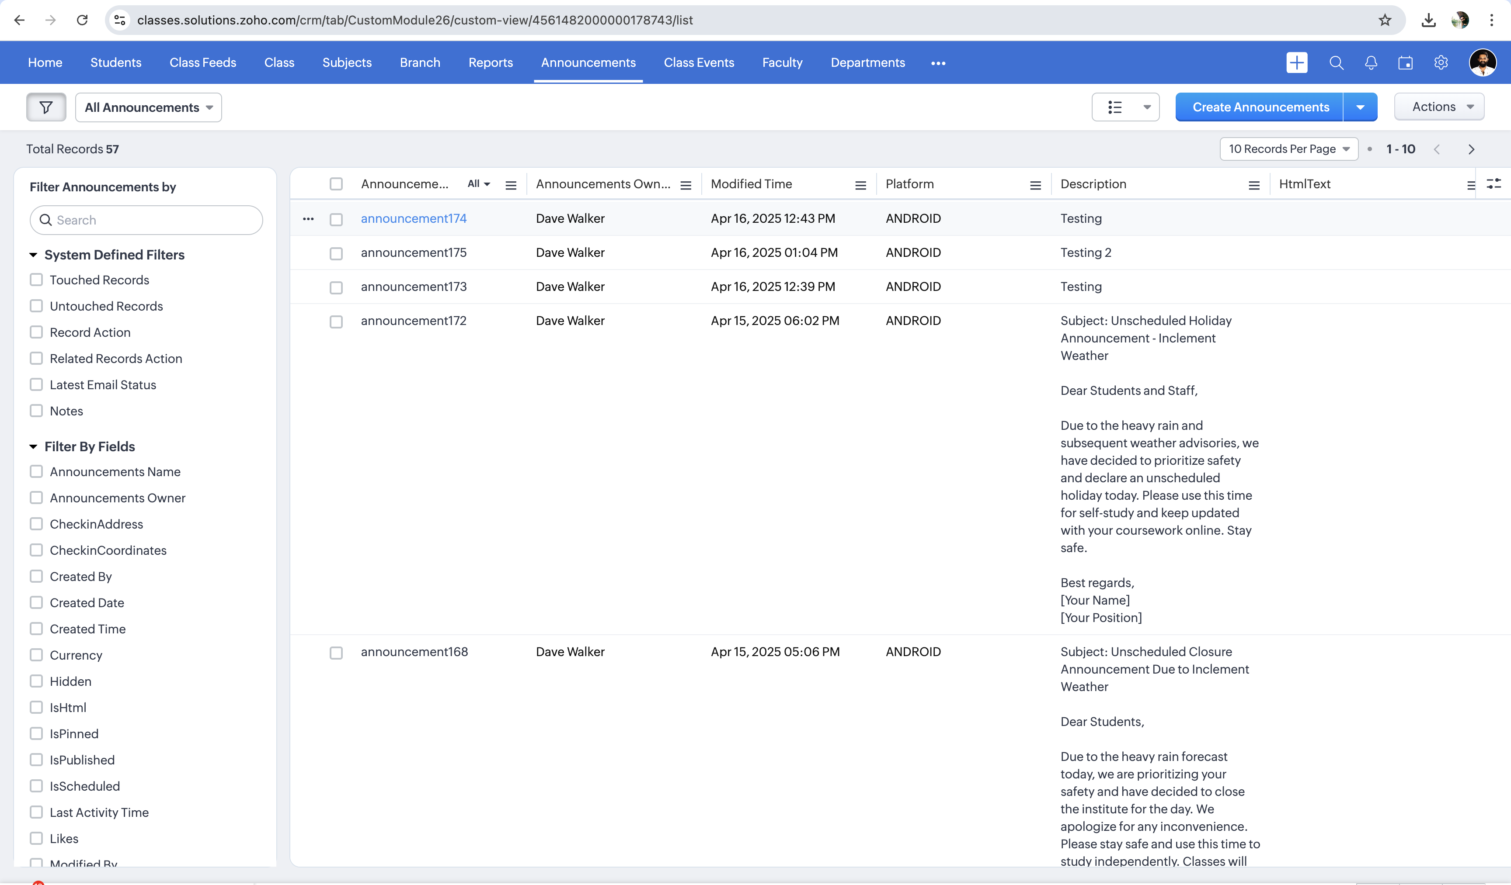Open browser downloads icon
The image size is (1511, 885).
1429,20
